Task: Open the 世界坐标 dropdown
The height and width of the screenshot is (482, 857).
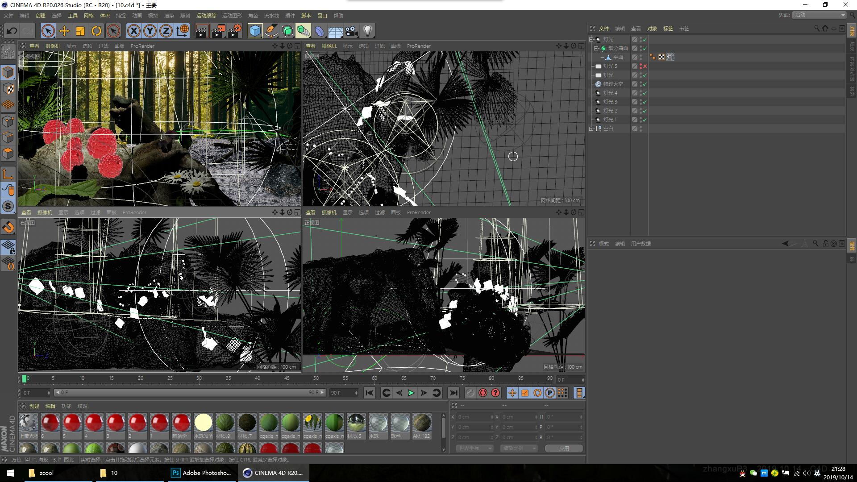Action: pos(474,448)
